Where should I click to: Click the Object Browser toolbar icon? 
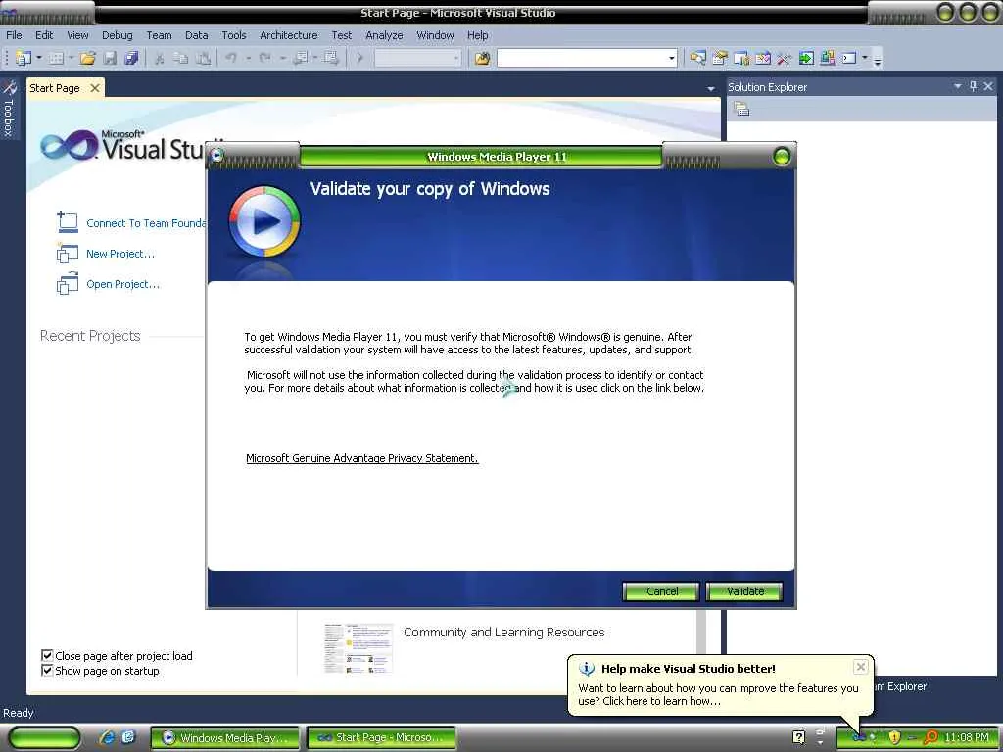741,58
